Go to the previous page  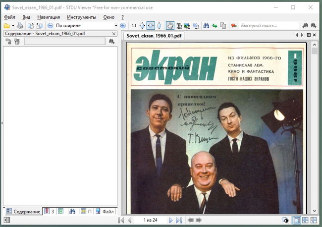tap(130, 220)
